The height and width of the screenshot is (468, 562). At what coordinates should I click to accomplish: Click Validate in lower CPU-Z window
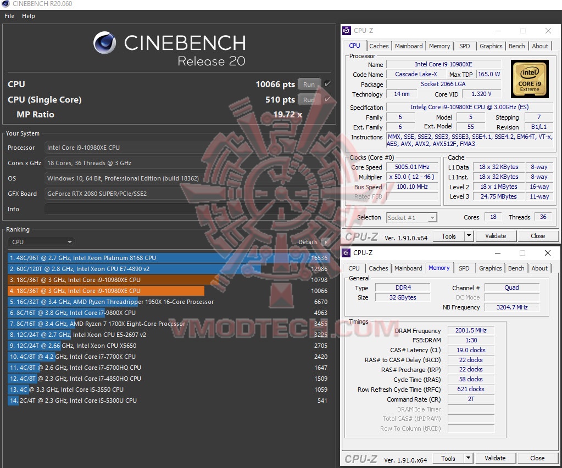(x=495, y=458)
